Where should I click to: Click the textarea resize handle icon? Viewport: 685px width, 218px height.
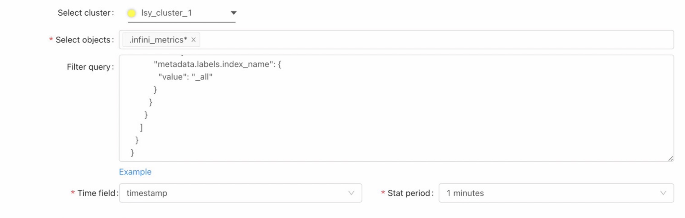672,158
